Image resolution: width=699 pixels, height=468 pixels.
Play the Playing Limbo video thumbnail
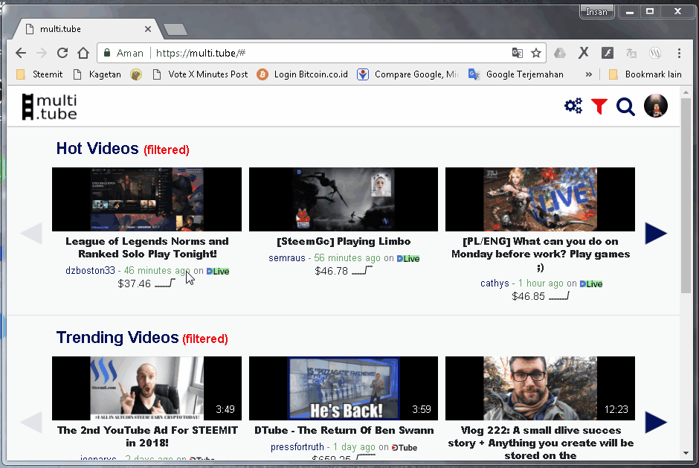tap(344, 199)
